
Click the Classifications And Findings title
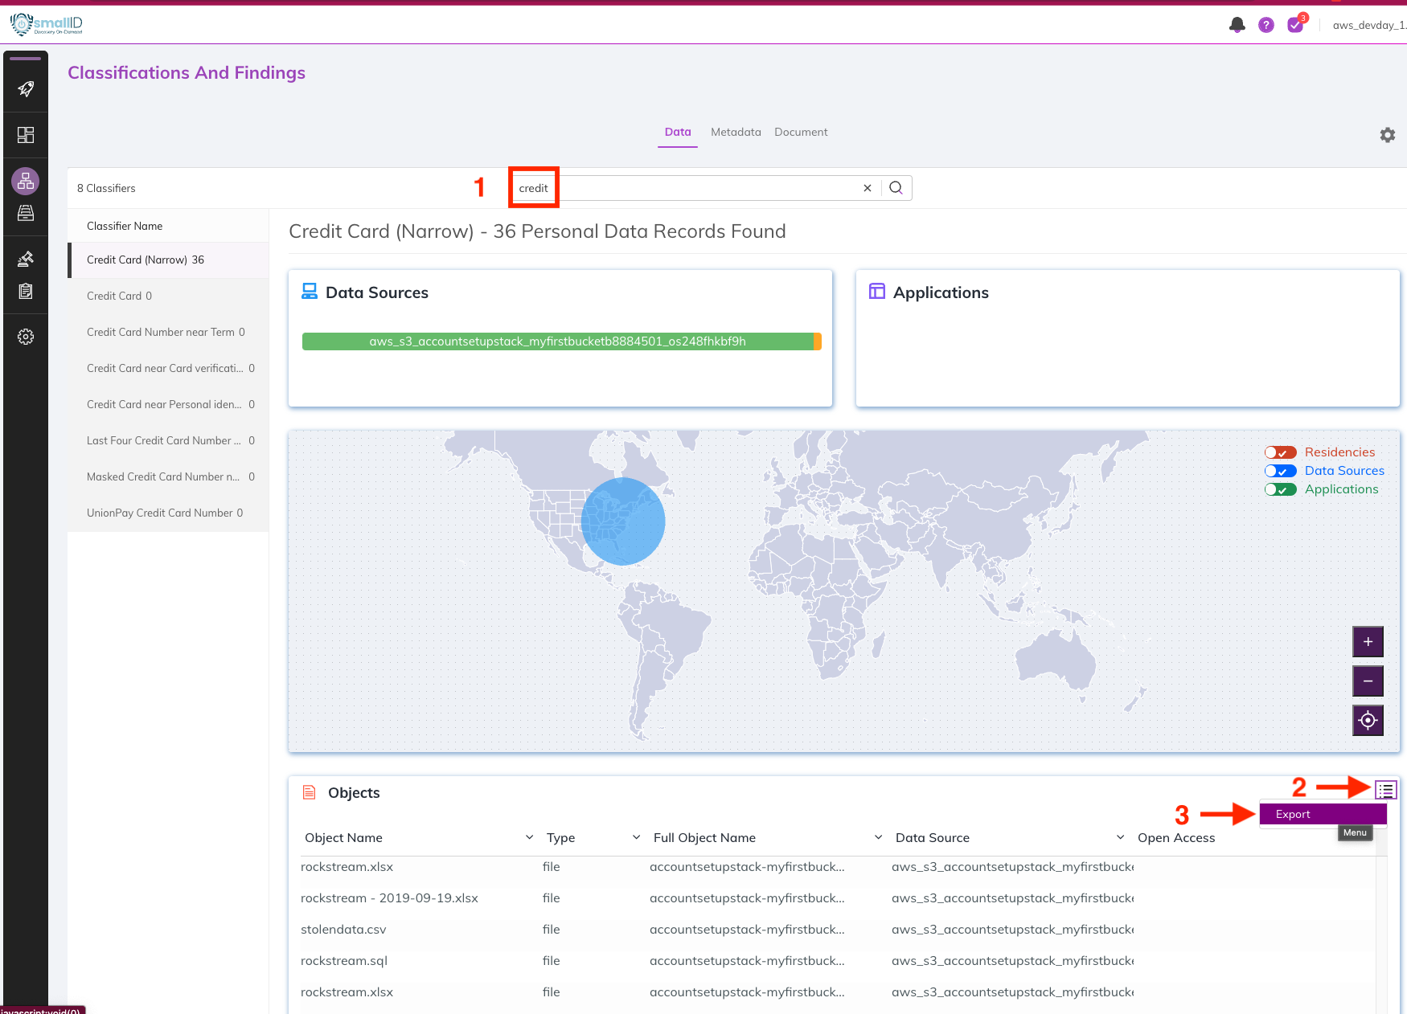(187, 72)
